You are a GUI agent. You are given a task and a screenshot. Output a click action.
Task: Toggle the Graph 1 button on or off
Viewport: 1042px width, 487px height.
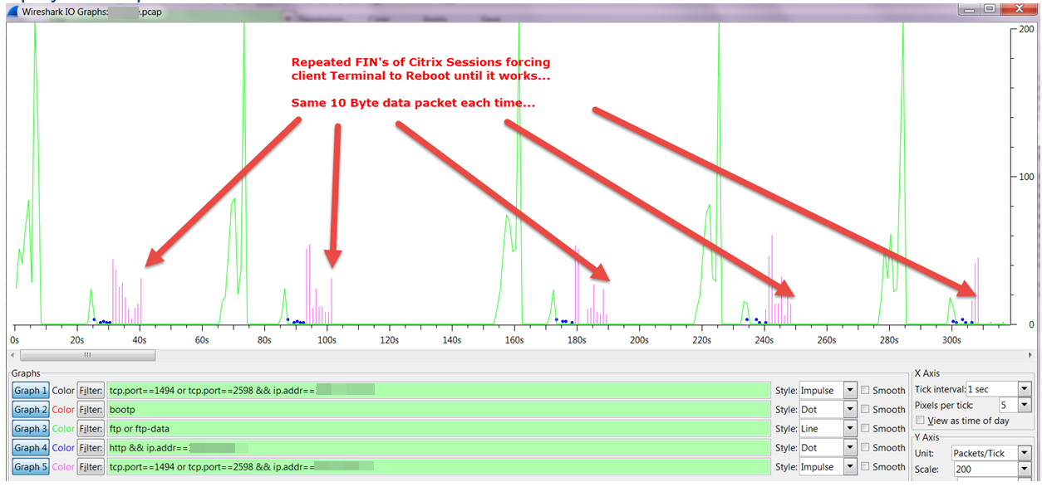click(30, 390)
